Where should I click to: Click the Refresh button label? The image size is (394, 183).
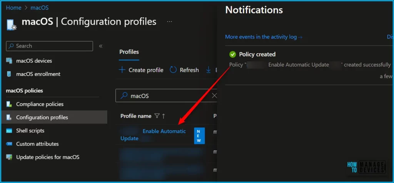coord(189,70)
